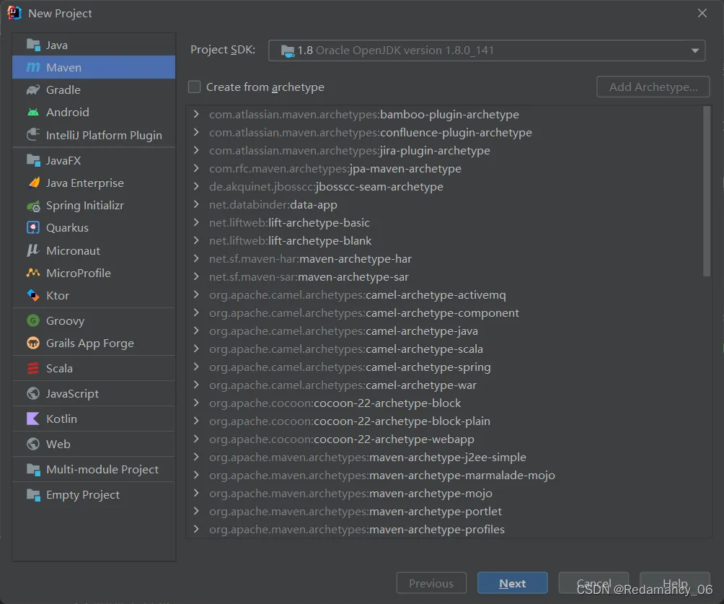The width and height of the screenshot is (724, 604).
Task: Click the Web globe icon
Action: tap(33, 444)
